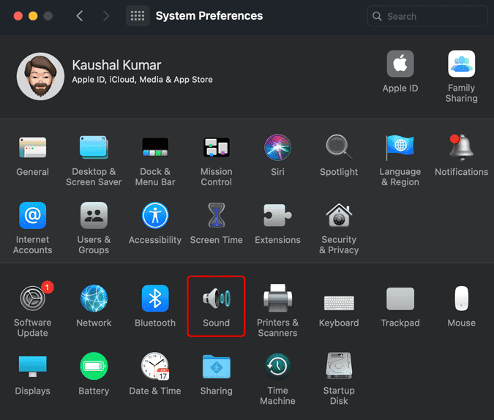Click the forward chevron button
This screenshot has width=494, height=420.
(x=106, y=16)
